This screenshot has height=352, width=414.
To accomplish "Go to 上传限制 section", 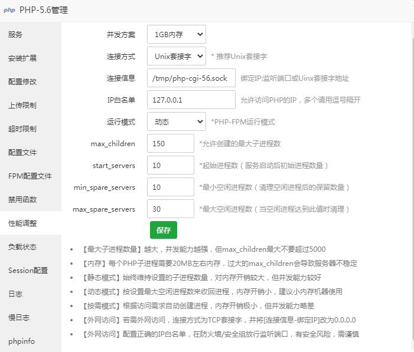I will pyautogui.click(x=31, y=105).
